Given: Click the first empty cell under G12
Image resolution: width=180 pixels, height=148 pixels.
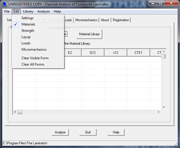Looking at the screenshot, I should pyautogui.click(x=93, y=60).
